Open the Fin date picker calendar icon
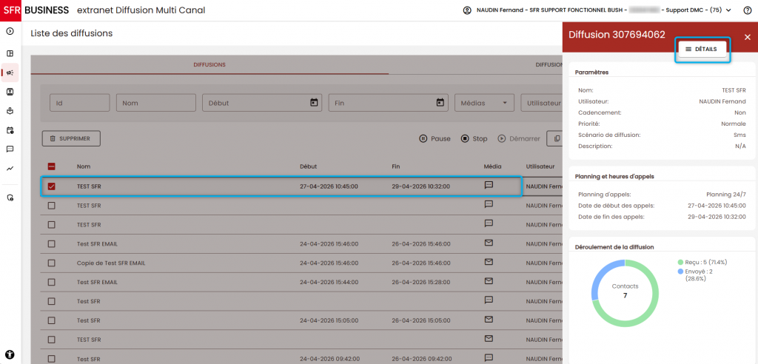The width and height of the screenshot is (758, 364). [x=440, y=103]
